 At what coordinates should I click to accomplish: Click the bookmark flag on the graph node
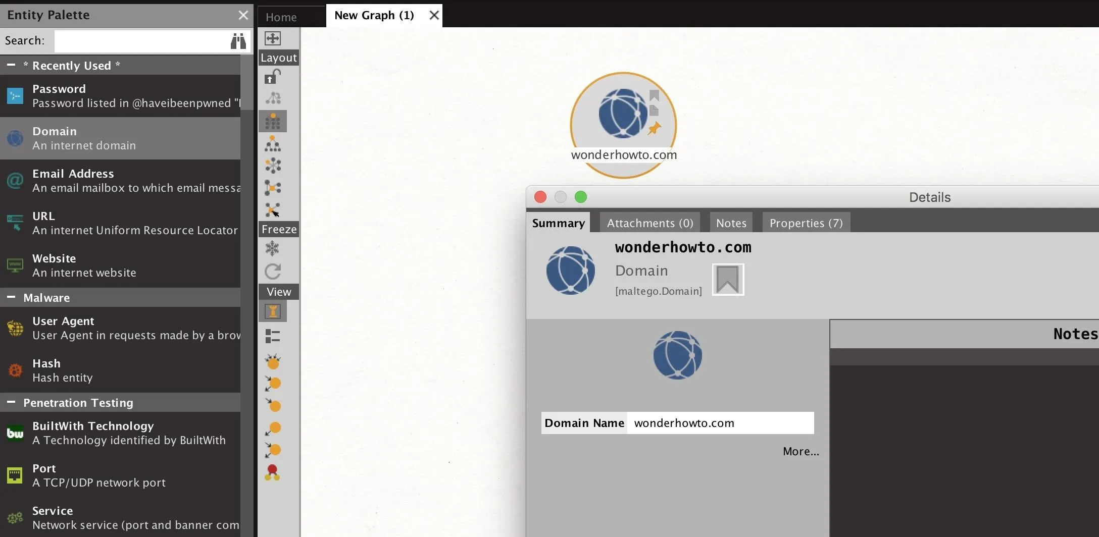(x=654, y=95)
